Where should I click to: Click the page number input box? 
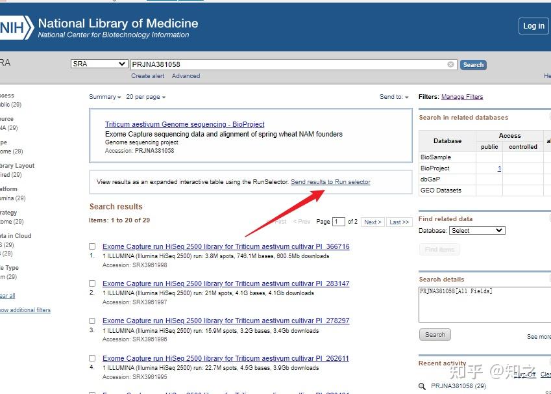(x=338, y=222)
